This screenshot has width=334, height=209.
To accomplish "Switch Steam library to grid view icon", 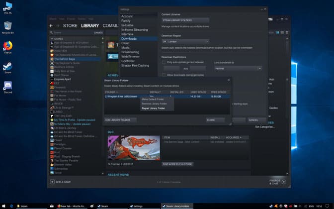I will (x=287, y=32).
